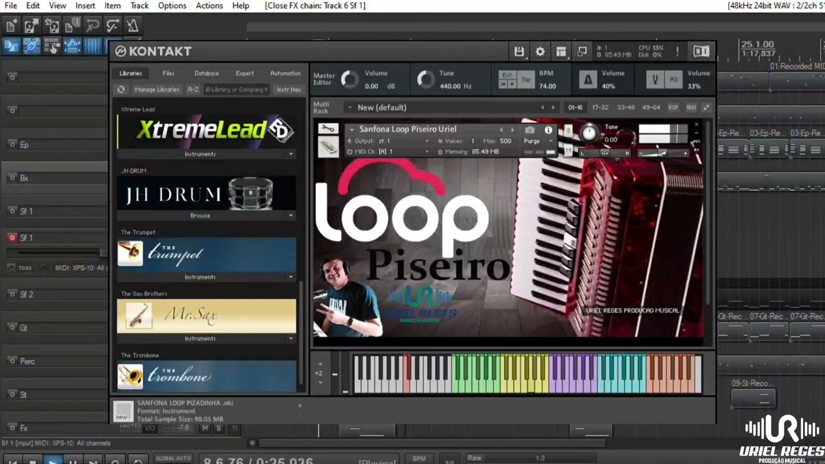Click the tuning fork reference tone icon

(655, 79)
